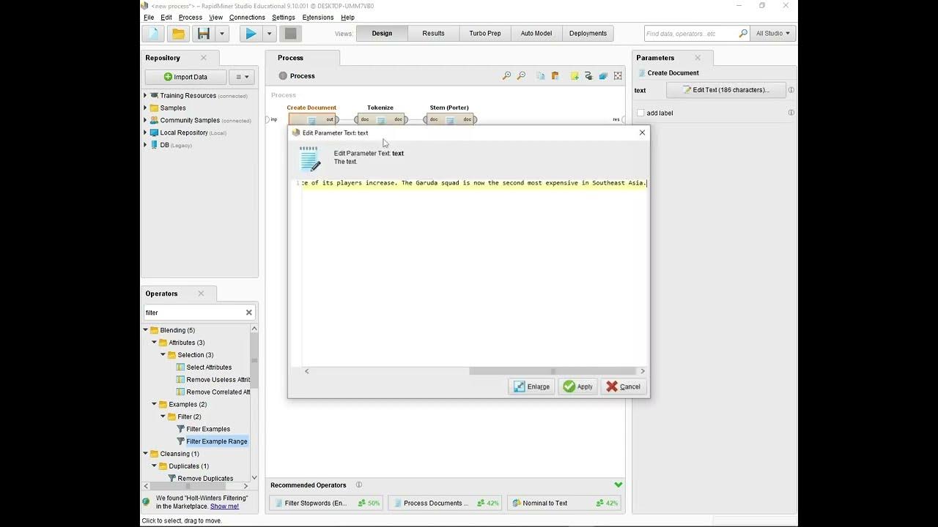Close the Parameters panel tab

pyautogui.click(x=698, y=58)
